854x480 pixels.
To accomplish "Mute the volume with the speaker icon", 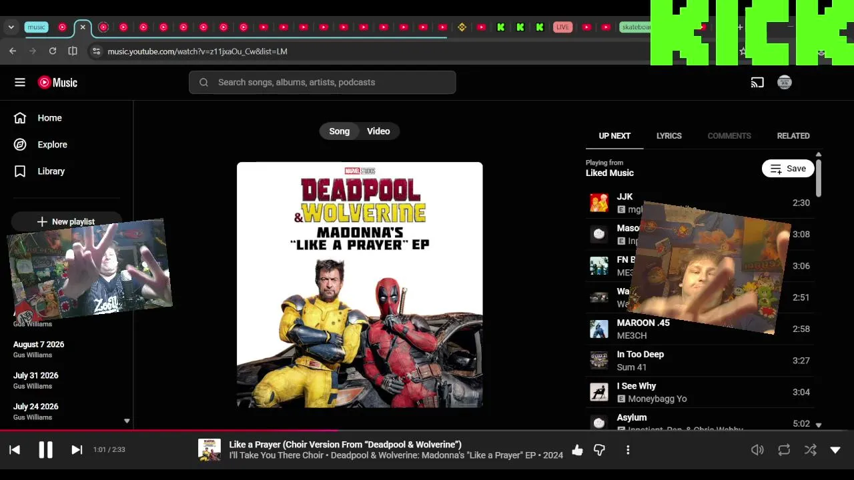I will point(757,450).
